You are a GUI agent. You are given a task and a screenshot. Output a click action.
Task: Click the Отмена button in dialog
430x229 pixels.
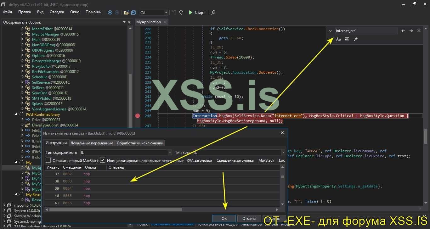(249, 218)
